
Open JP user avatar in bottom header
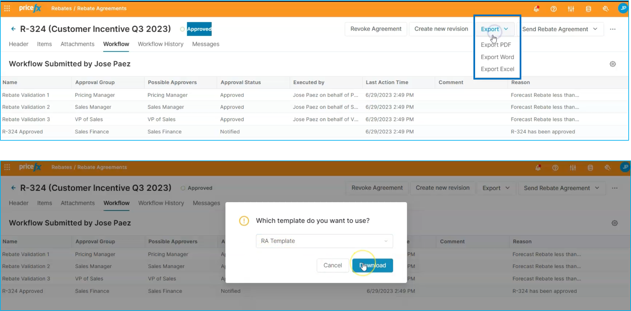625,167
